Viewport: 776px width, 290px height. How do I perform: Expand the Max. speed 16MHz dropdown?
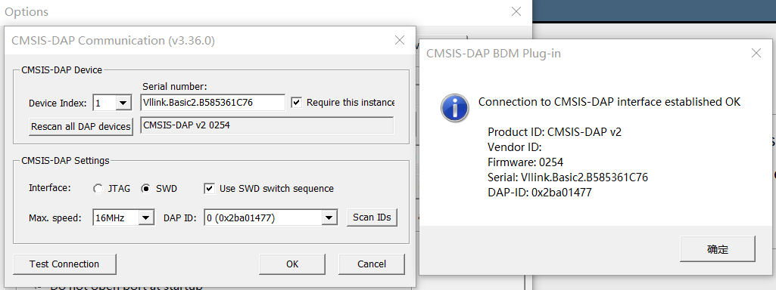[x=145, y=217]
